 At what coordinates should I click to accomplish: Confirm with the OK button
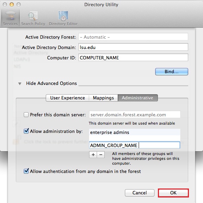pos(173,193)
